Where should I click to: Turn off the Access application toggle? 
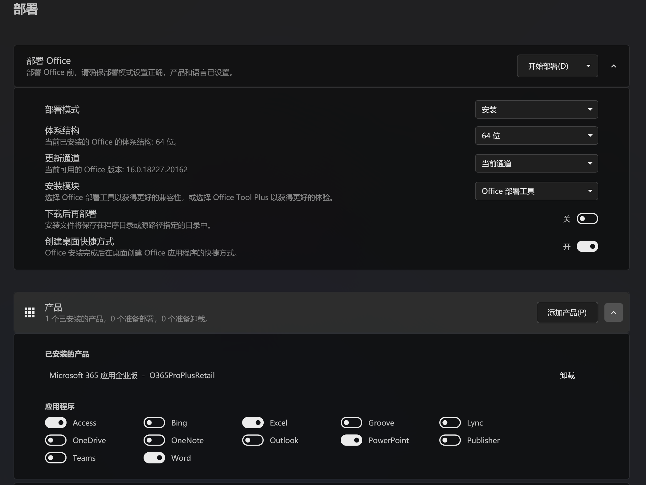[56, 422]
